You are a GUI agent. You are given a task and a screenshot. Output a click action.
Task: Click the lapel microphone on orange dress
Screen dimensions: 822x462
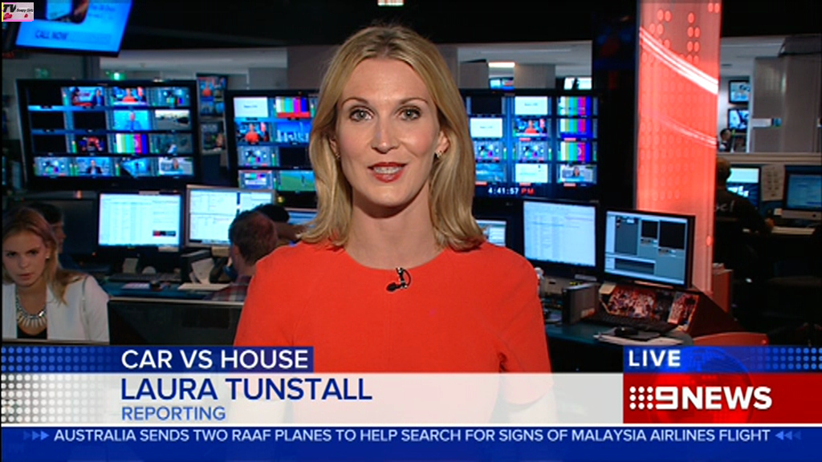397,280
